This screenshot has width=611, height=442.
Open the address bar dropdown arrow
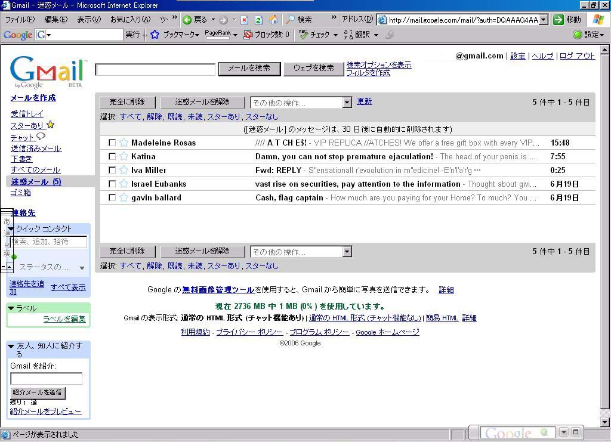click(544, 20)
